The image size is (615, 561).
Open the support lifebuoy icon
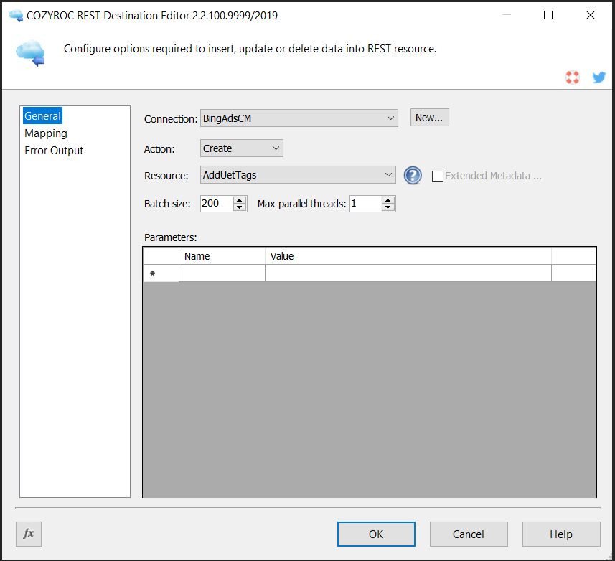[x=572, y=77]
